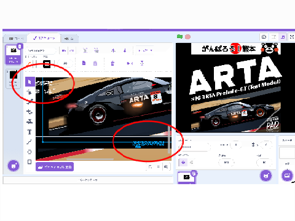This screenshot has height=221, width=295.
Task: Redo the costume edit
Action: (x=71, y=50)
